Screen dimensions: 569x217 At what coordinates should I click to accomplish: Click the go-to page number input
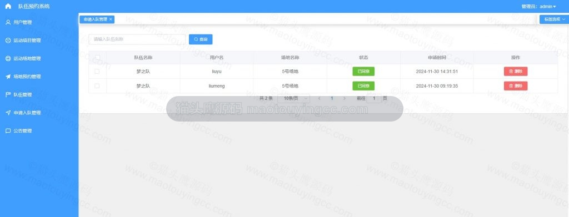pyautogui.click(x=374, y=98)
